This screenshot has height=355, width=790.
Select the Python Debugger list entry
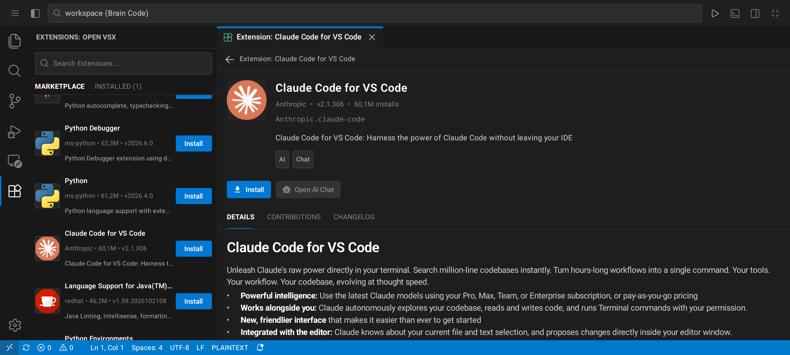tap(123, 143)
